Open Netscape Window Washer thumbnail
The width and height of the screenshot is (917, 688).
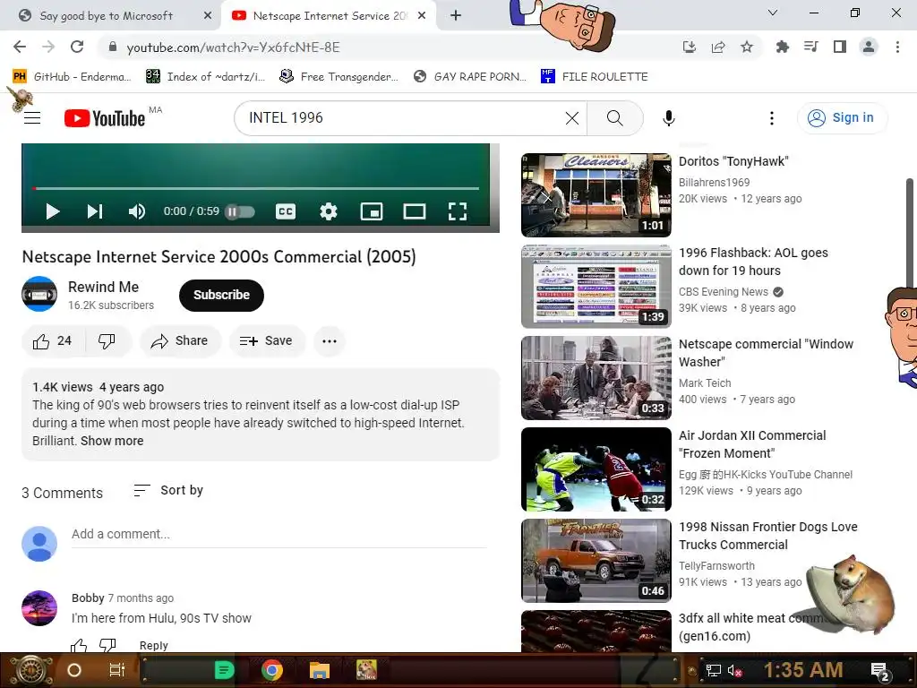coord(596,378)
